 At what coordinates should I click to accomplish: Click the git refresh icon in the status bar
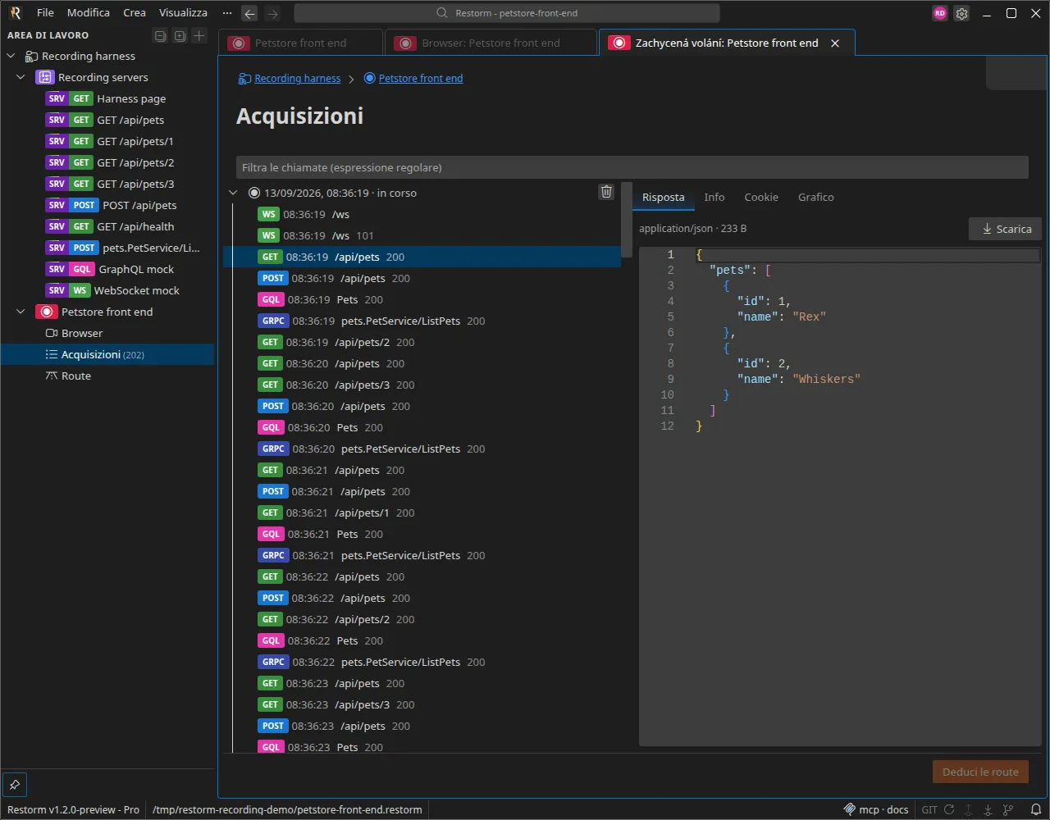pos(949,809)
